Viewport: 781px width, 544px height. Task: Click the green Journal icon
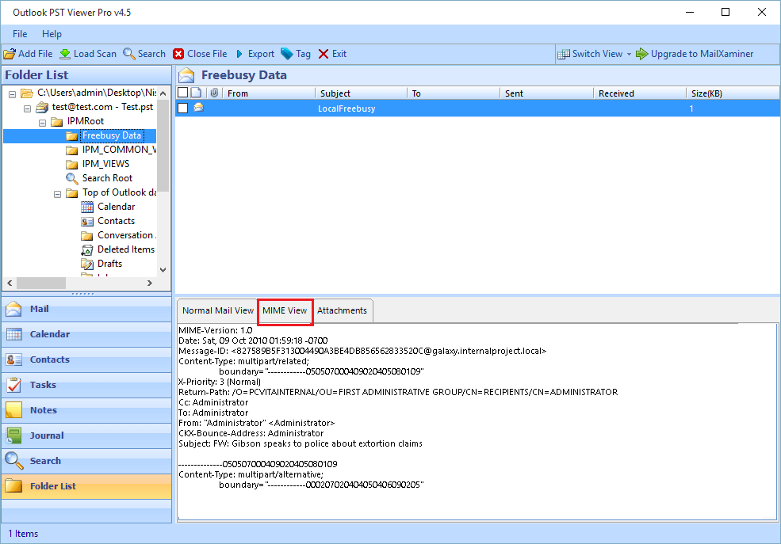14,436
